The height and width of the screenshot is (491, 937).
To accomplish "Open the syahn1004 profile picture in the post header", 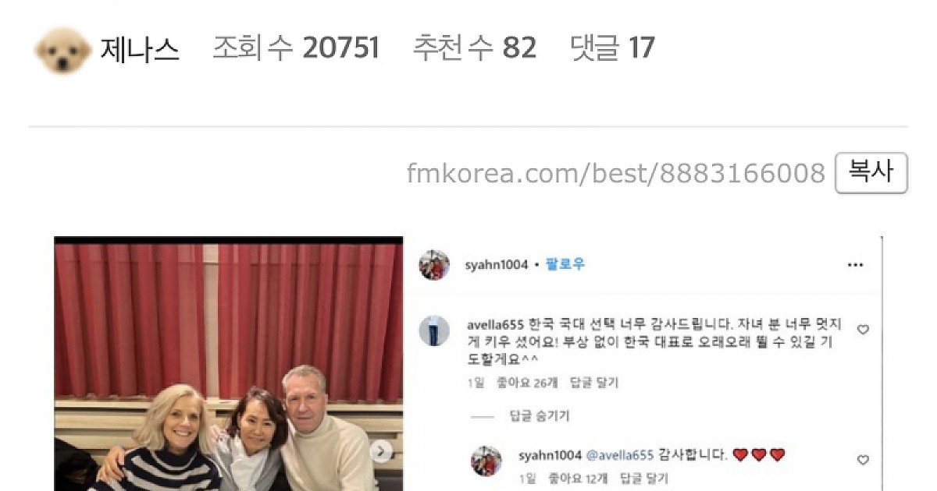I will pos(434,265).
